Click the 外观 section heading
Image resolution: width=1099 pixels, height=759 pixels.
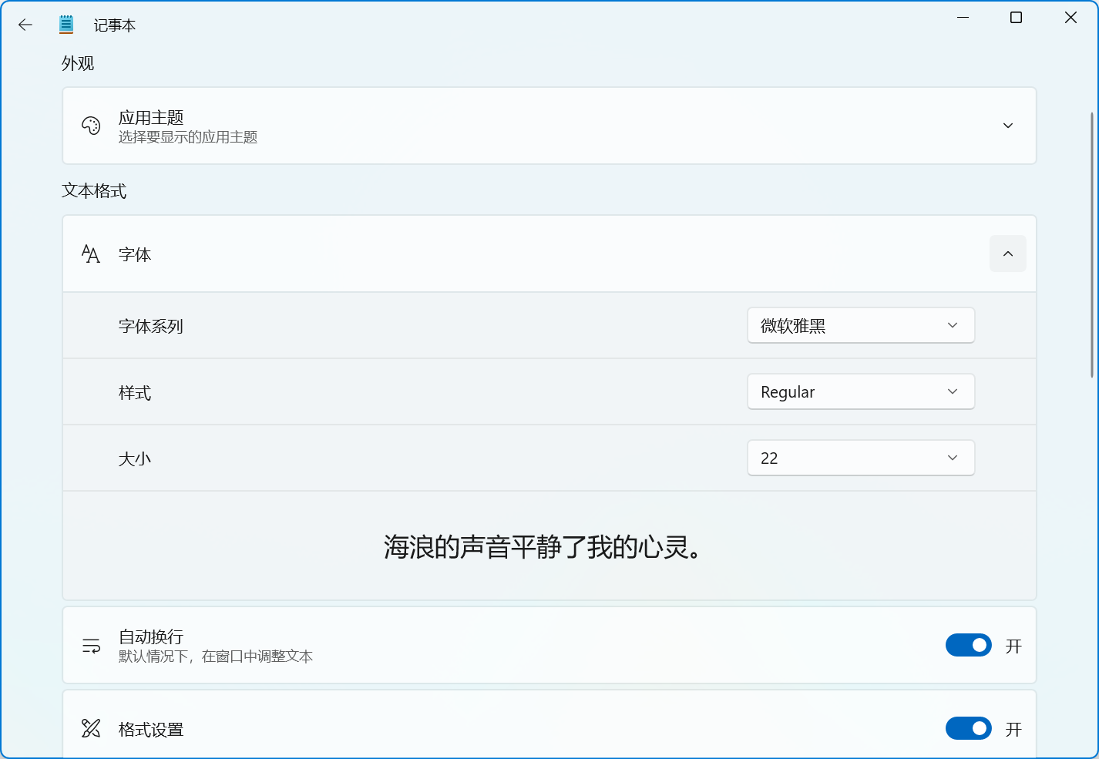click(x=77, y=62)
